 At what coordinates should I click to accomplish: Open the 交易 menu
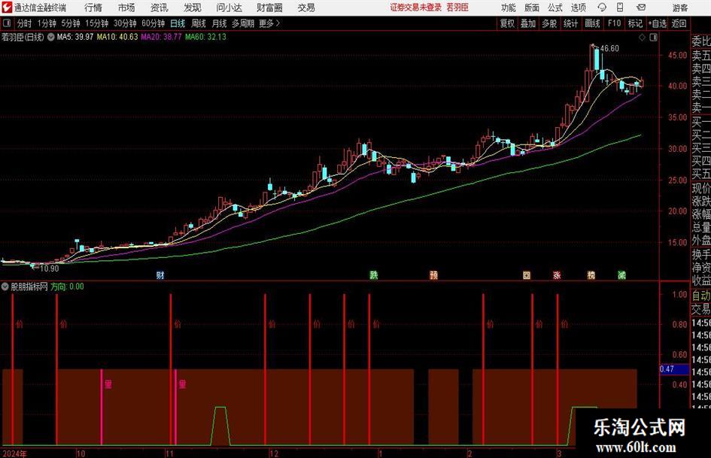pos(306,8)
